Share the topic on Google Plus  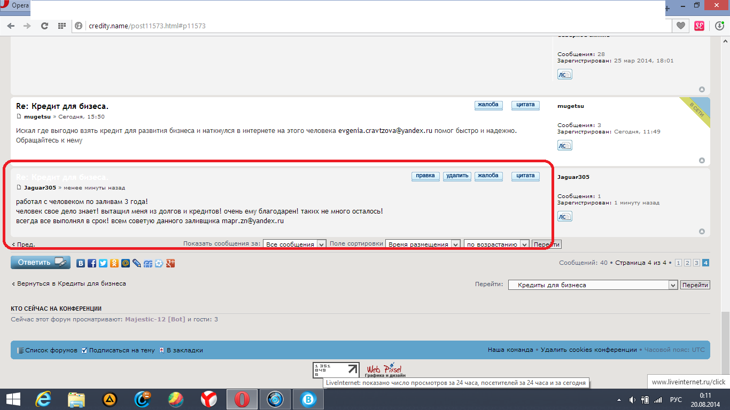pos(170,263)
